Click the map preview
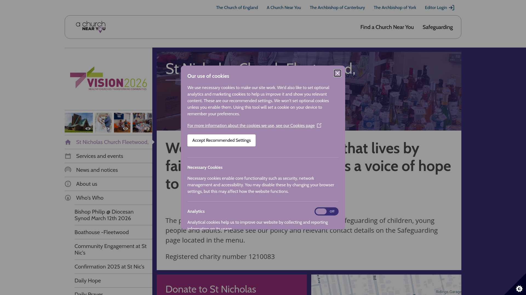This screenshot has height=295, width=526. point(386,285)
